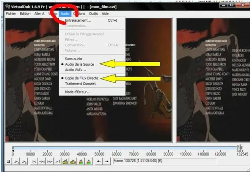Set the selection end mark-out button

[x=107, y=161]
